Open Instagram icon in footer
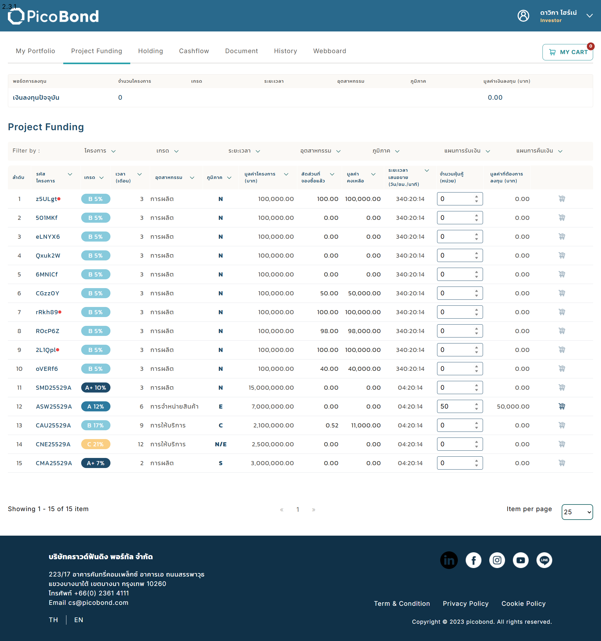 [x=497, y=560]
